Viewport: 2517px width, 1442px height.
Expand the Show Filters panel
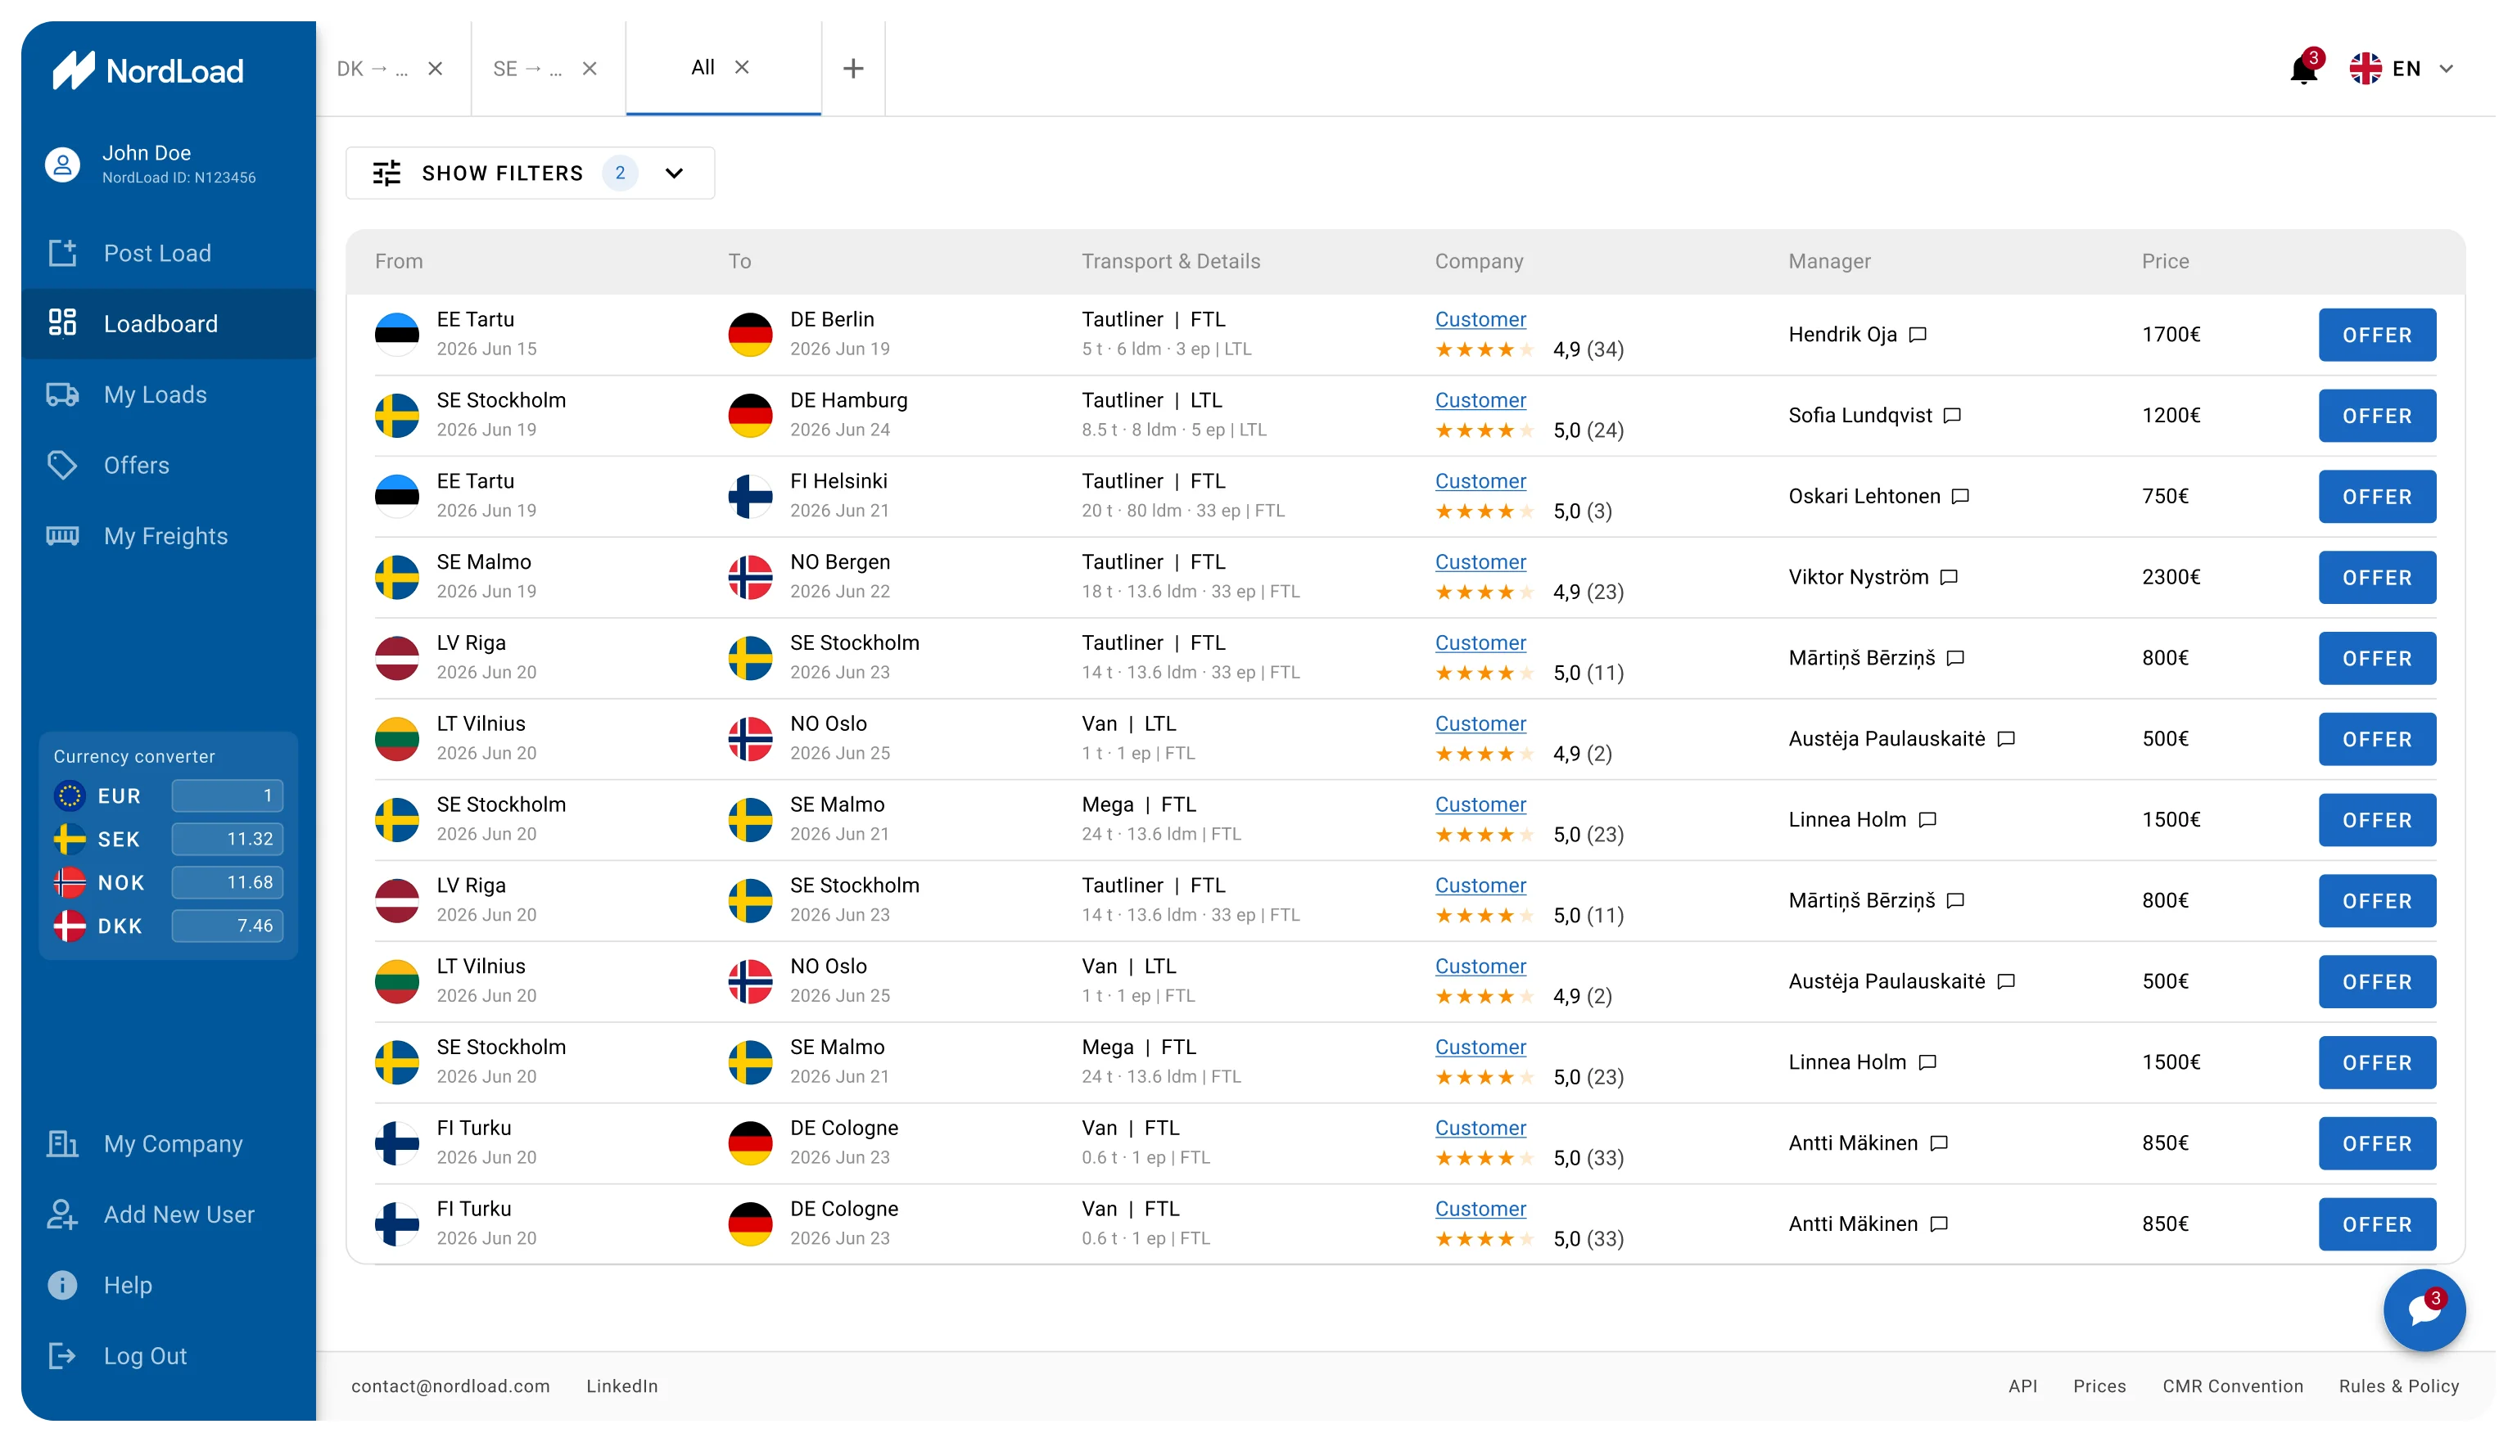click(530, 173)
